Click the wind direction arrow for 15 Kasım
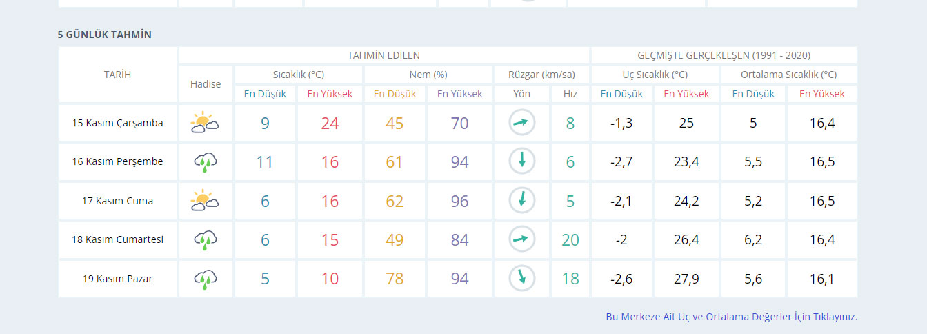This screenshot has width=927, height=334. (x=521, y=123)
